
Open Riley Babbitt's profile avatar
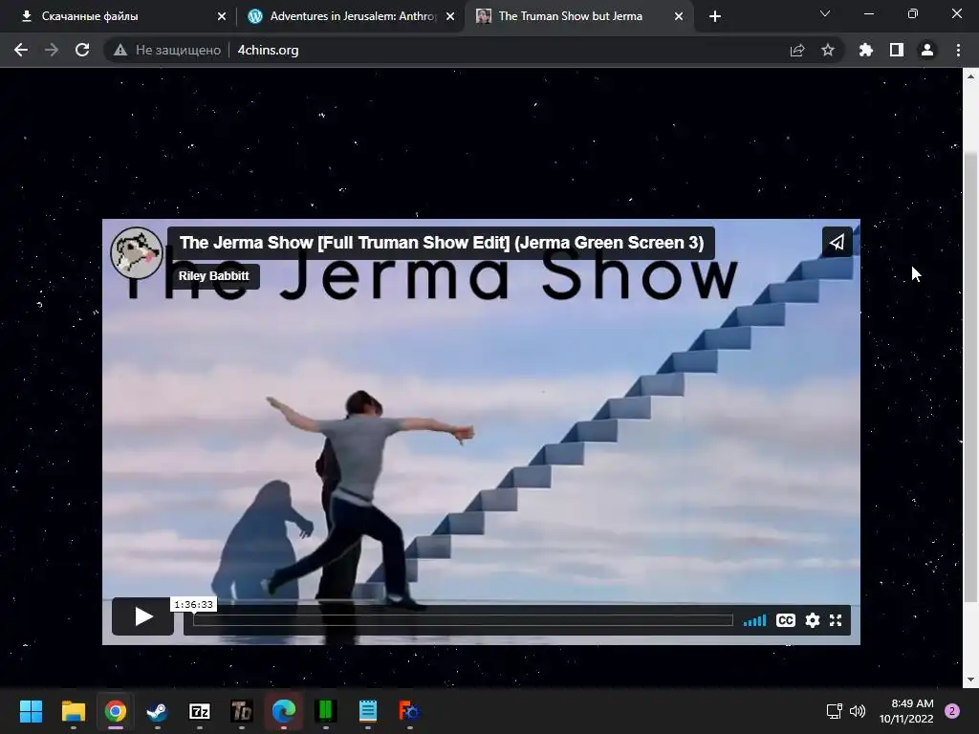(136, 252)
